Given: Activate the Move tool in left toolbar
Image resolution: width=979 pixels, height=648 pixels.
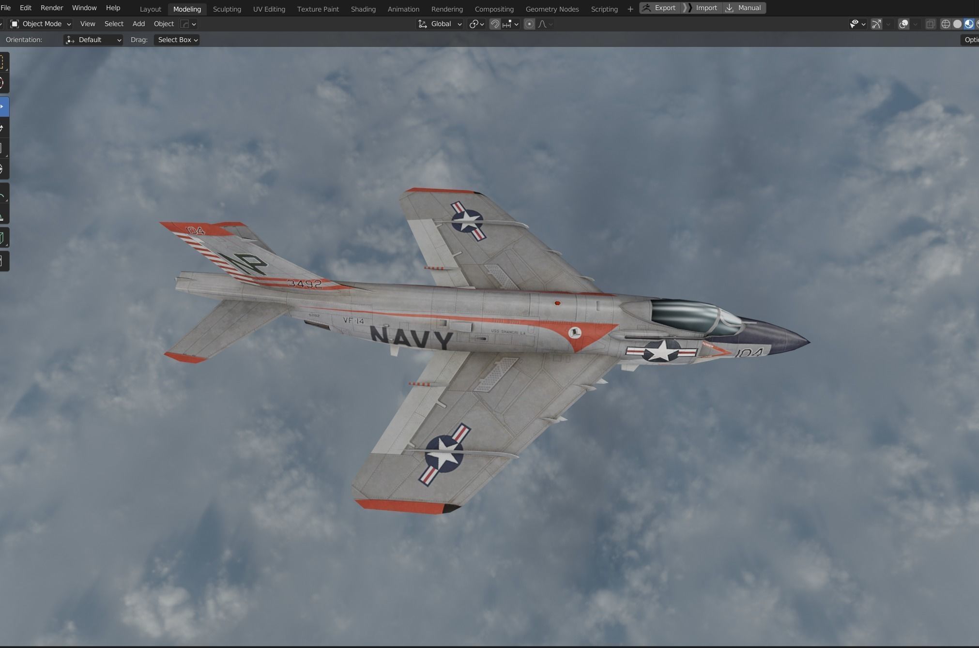Looking at the screenshot, I should point(3,107).
